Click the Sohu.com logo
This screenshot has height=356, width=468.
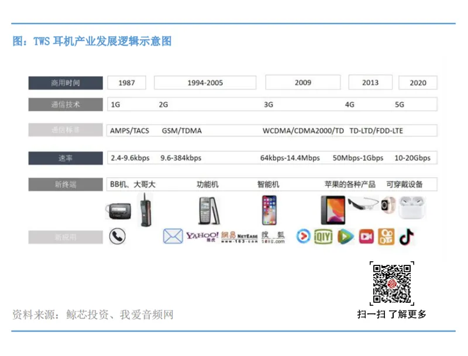[x=273, y=237]
